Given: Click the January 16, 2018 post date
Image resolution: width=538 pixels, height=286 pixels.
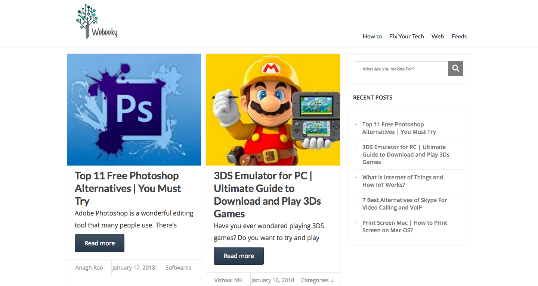Looking at the screenshot, I should [x=273, y=280].
